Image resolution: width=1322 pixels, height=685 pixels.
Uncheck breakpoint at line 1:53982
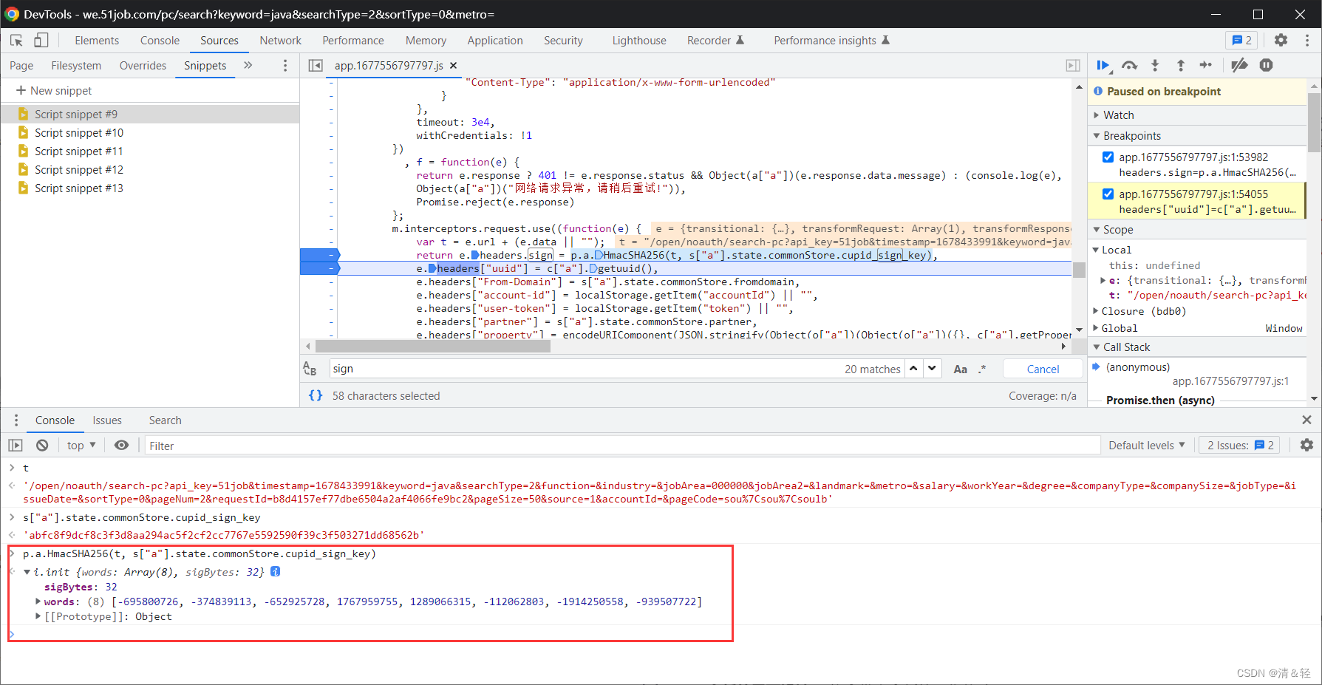(1108, 157)
